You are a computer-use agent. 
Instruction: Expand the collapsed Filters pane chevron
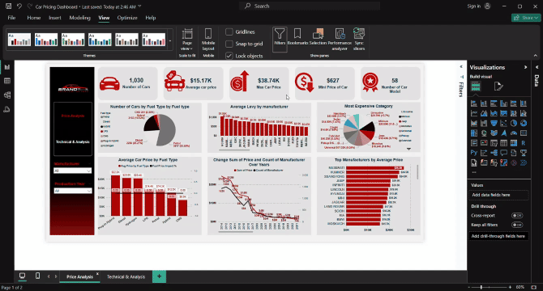[x=461, y=66]
